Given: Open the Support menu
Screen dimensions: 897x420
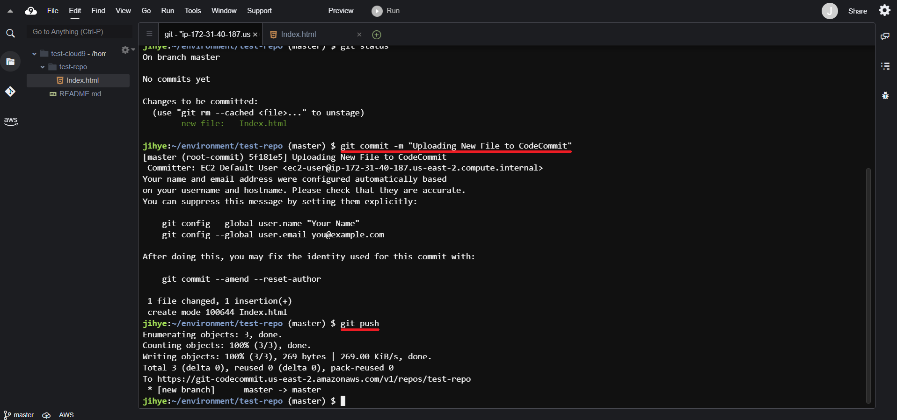Looking at the screenshot, I should point(259,11).
